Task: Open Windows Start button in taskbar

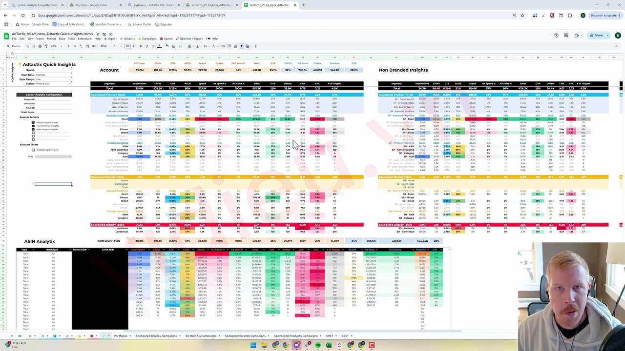Action: pyautogui.click(x=253, y=346)
